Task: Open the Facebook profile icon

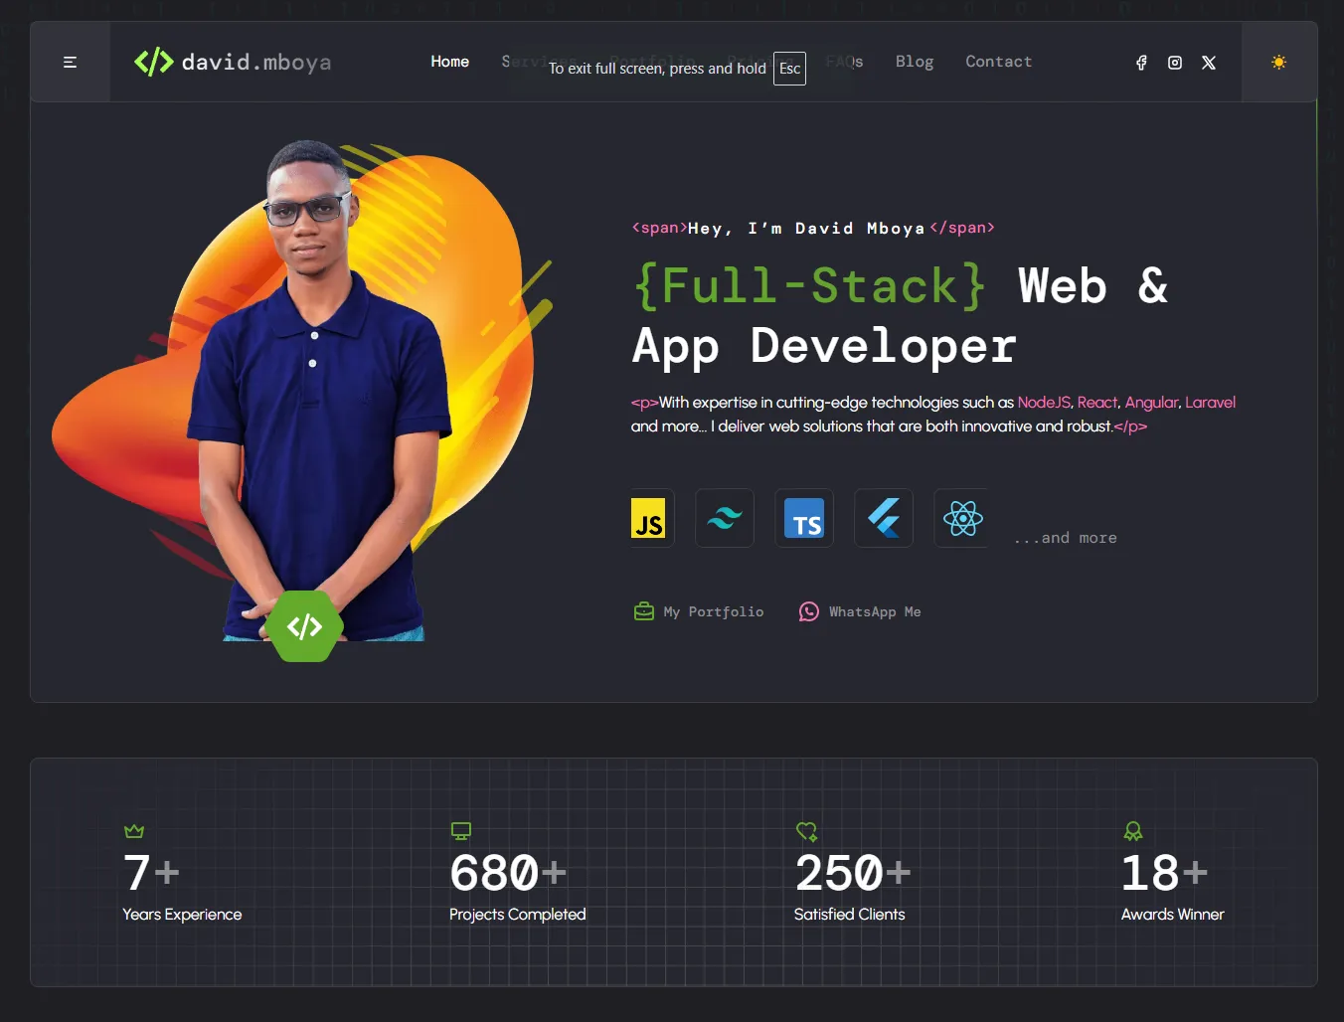Action: tap(1141, 63)
